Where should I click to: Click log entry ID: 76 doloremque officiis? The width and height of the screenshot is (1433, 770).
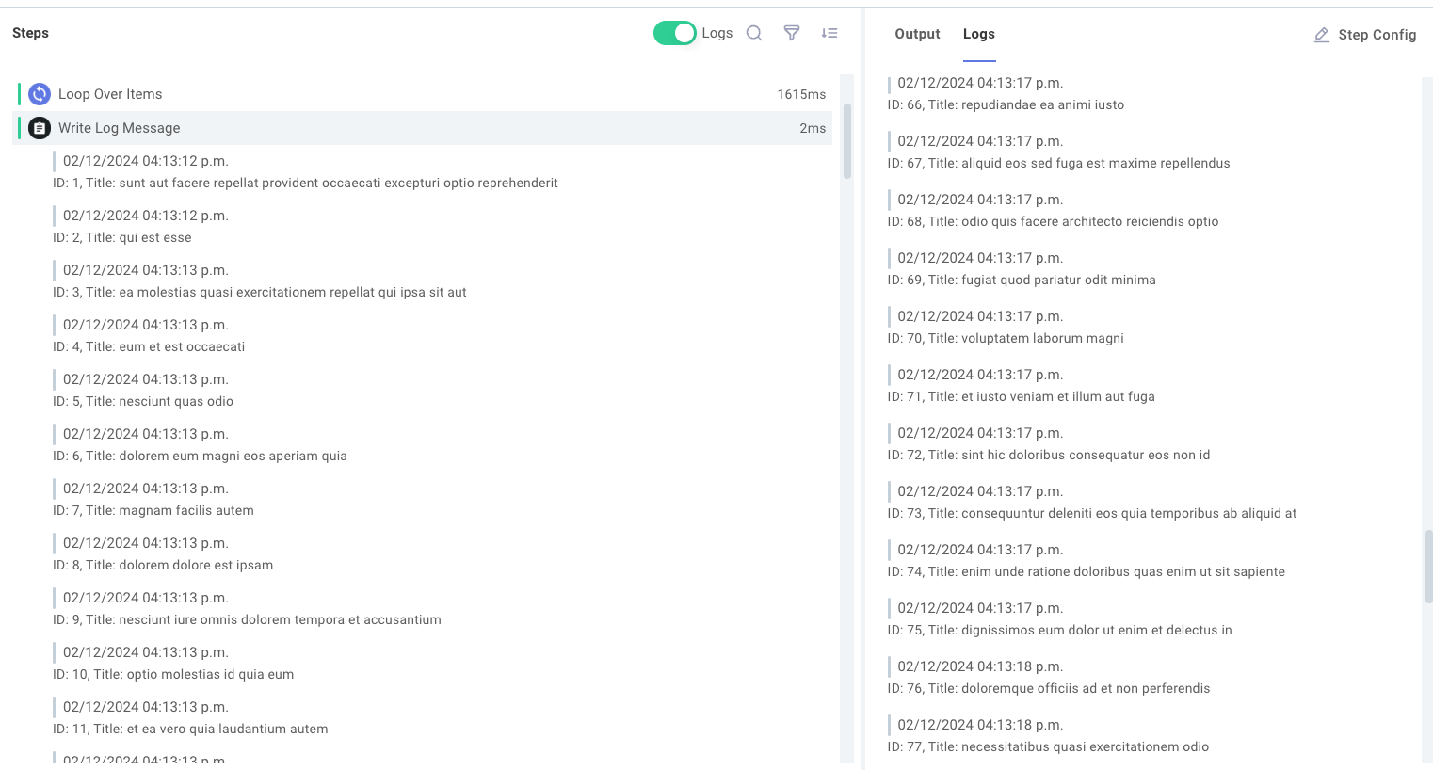[1049, 688]
